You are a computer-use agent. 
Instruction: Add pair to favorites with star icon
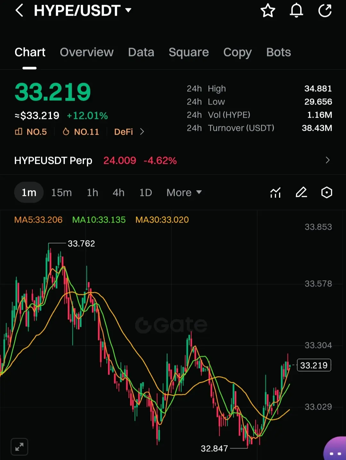click(268, 11)
